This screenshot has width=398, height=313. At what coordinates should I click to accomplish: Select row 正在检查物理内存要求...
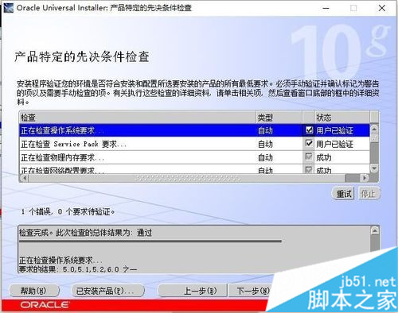[194, 157]
